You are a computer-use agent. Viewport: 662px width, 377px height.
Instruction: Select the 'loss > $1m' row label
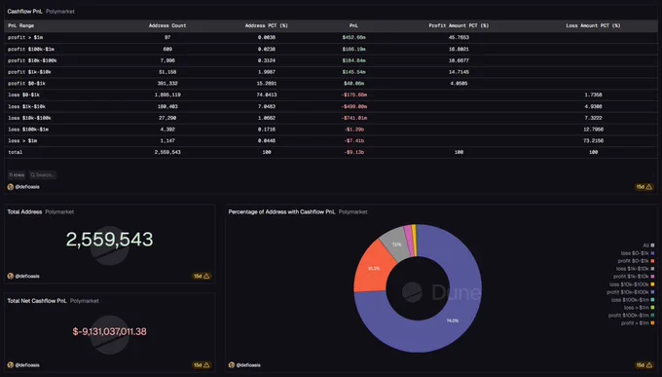22,140
